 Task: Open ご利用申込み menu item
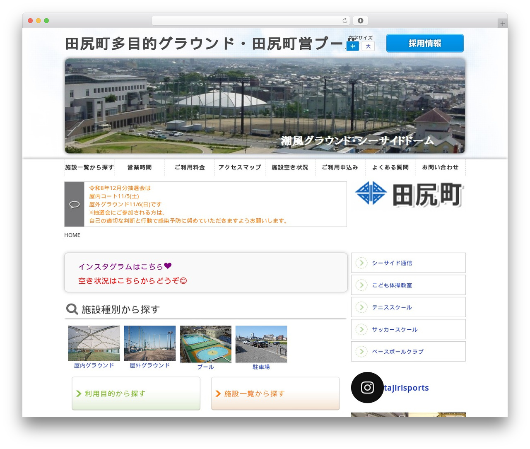340,167
